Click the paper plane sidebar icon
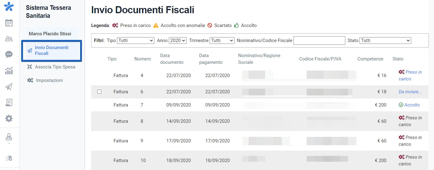 point(9,87)
